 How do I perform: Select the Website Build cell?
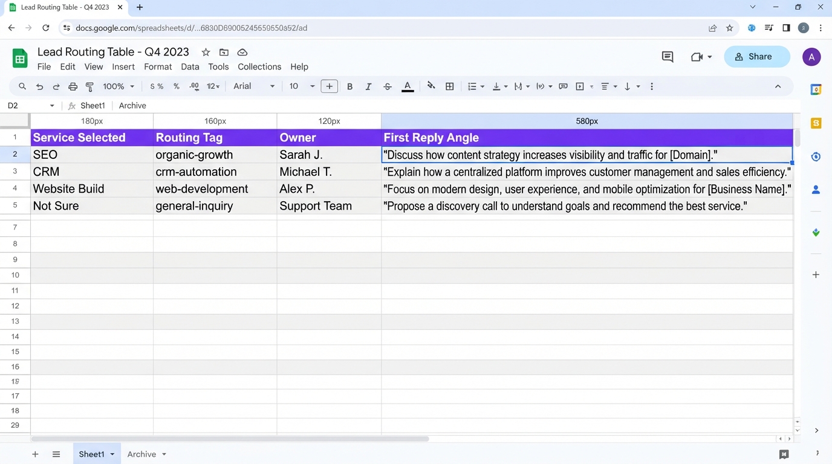coord(92,189)
